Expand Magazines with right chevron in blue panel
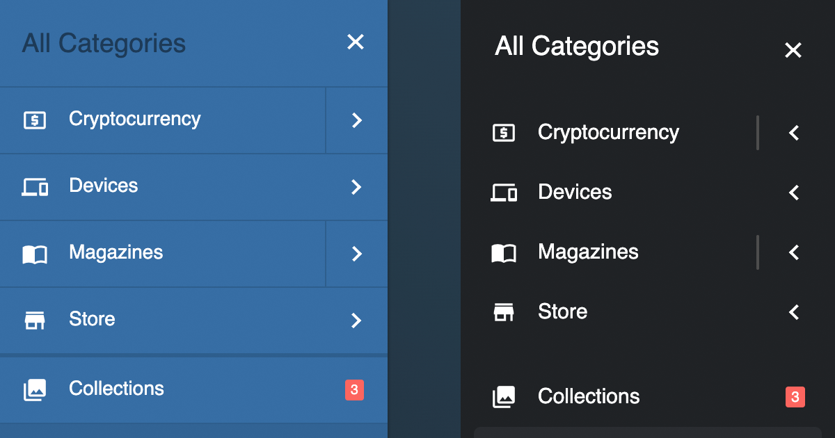 [356, 254]
